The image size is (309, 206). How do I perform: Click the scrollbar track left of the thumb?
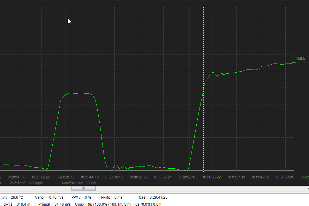point(35,189)
